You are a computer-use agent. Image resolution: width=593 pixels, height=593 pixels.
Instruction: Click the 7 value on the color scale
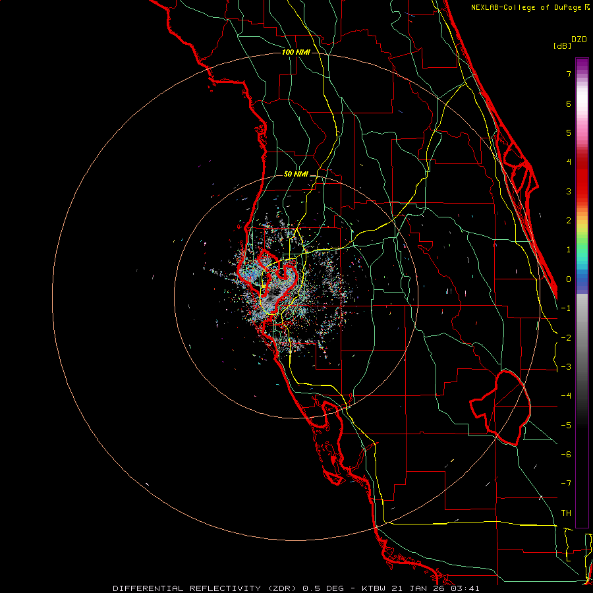click(569, 74)
